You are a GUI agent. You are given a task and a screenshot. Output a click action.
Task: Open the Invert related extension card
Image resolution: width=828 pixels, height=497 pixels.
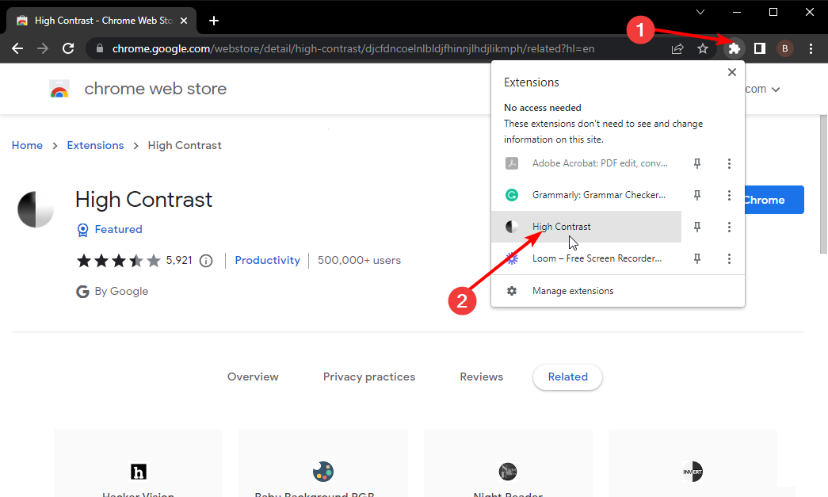click(x=693, y=464)
